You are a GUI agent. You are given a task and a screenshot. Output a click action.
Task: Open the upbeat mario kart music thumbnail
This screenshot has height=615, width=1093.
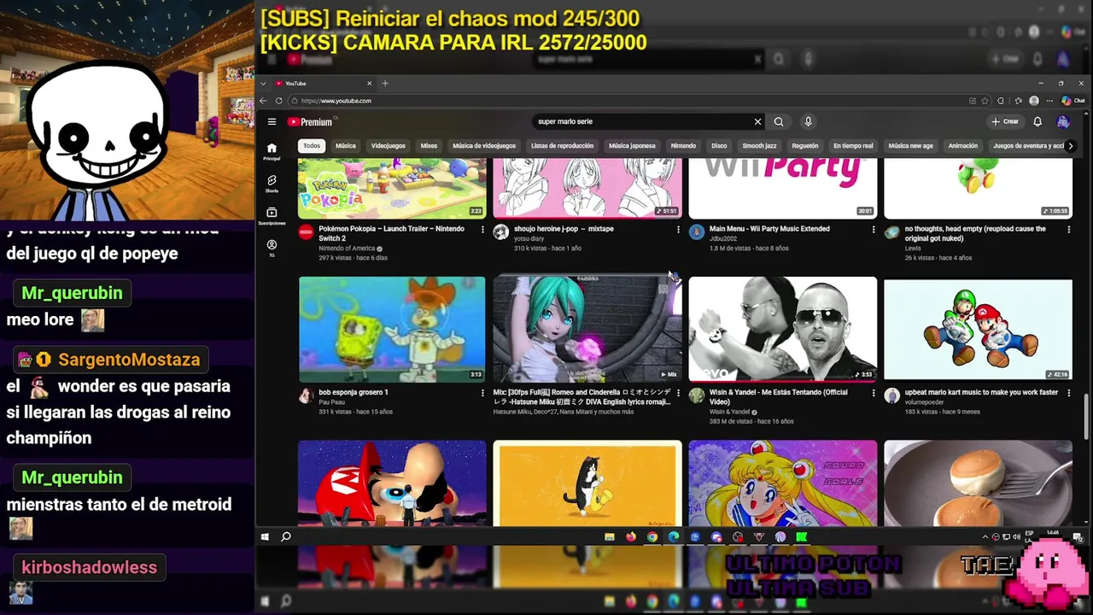979,329
